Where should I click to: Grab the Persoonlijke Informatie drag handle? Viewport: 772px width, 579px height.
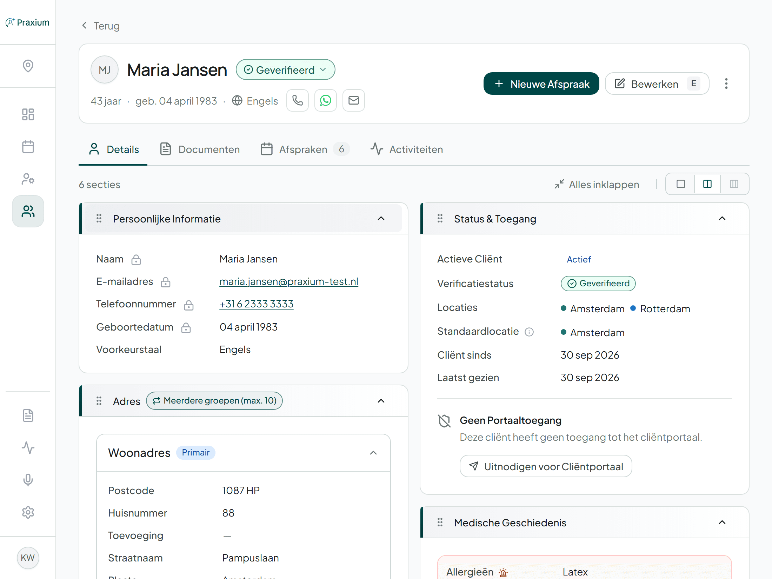click(99, 219)
